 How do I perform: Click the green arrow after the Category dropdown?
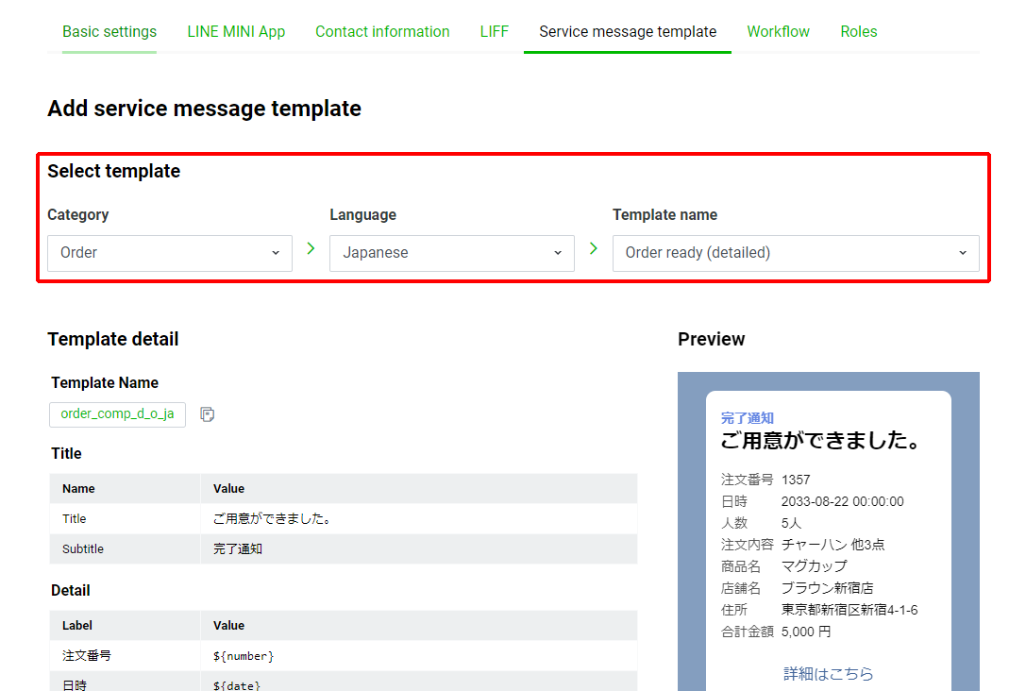(311, 249)
